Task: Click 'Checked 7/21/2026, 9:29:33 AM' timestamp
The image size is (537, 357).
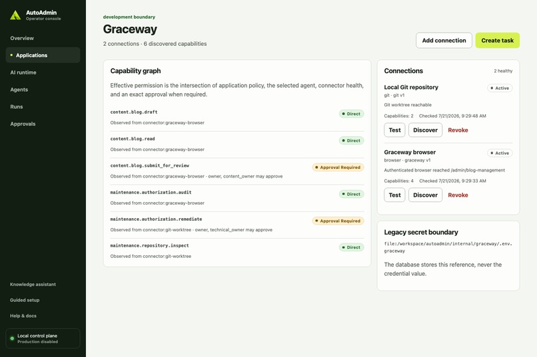Action: pyautogui.click(x=452, y=181)
